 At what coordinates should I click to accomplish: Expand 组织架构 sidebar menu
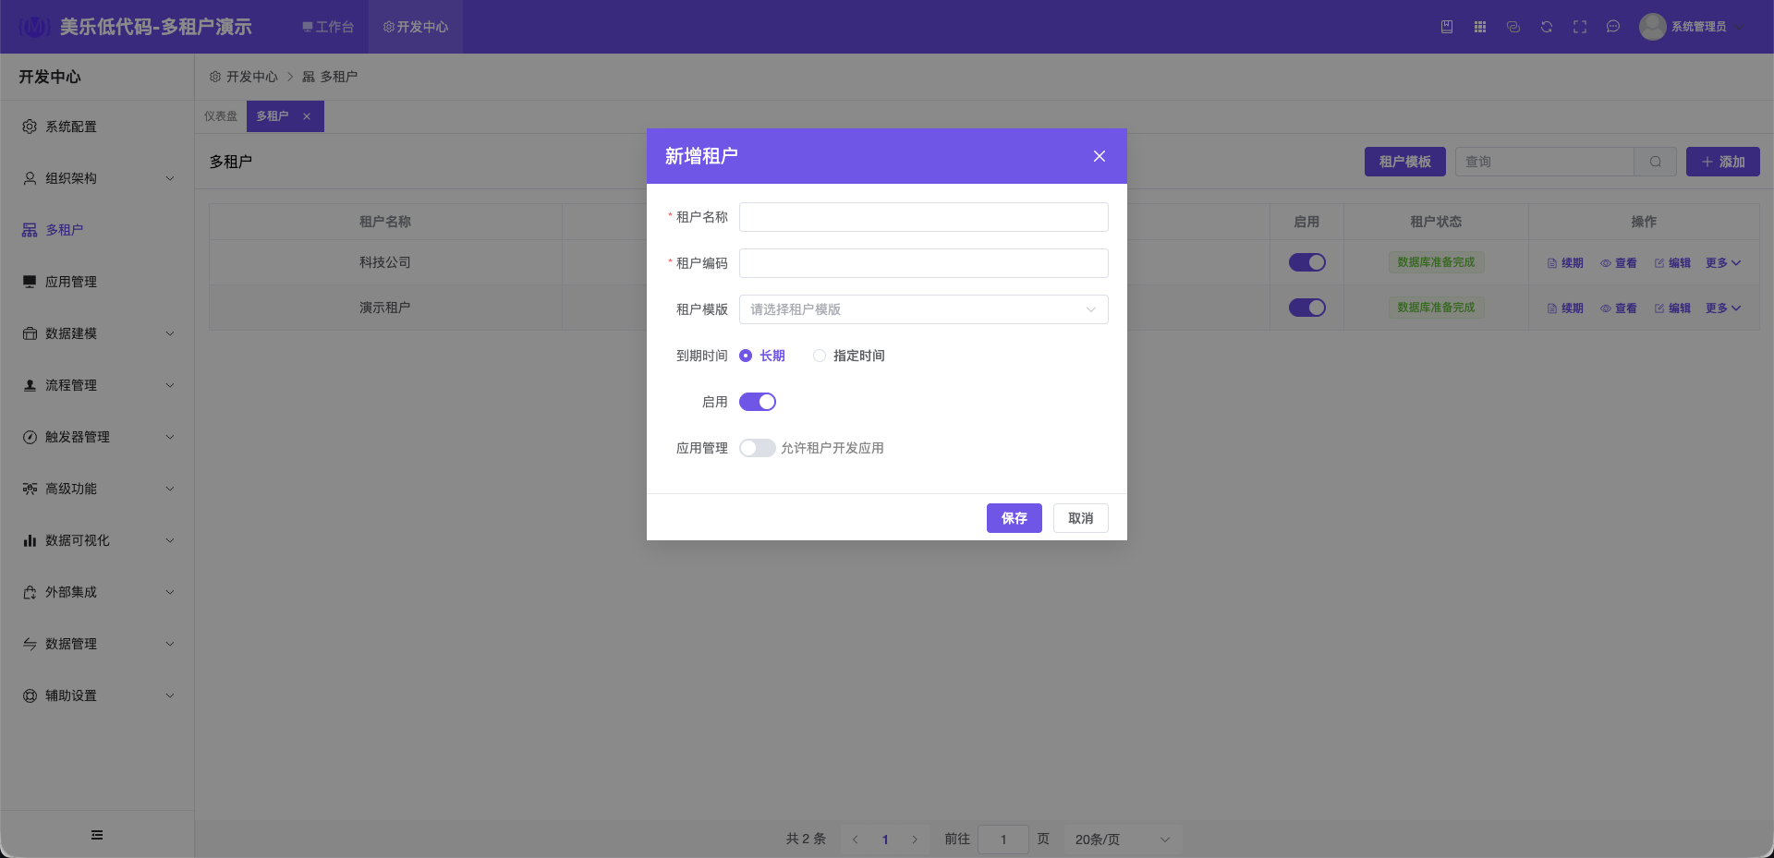click(97, 178)
